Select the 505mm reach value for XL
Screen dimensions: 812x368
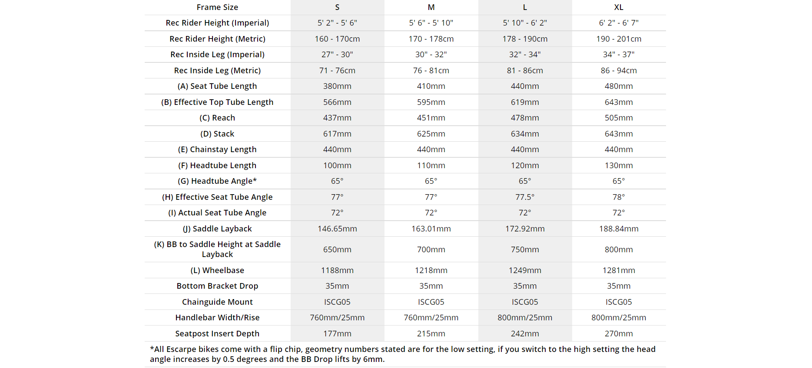619,118
